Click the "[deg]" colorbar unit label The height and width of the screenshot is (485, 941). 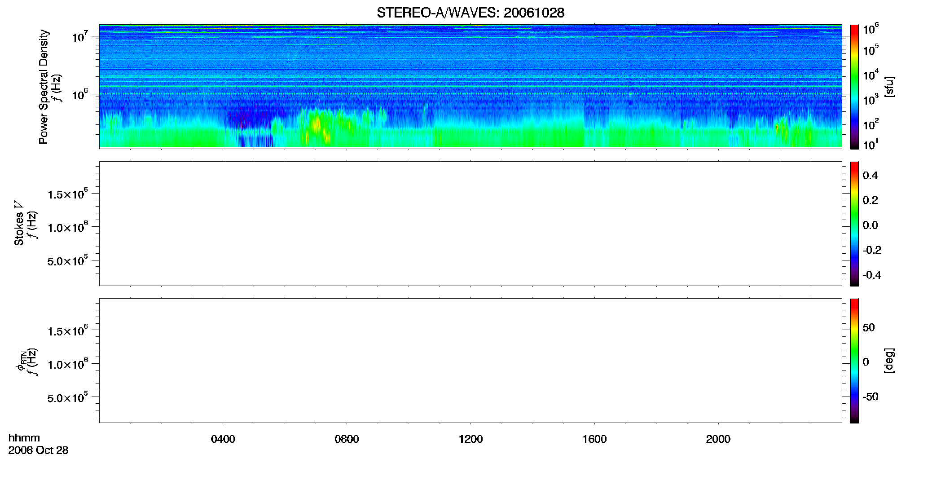click(889, 361)
